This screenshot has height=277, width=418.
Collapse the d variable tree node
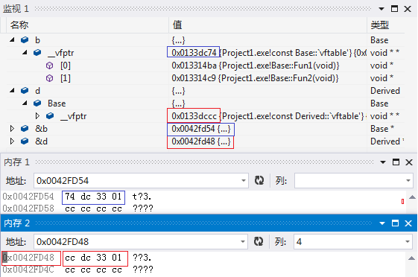pos(12,91)
